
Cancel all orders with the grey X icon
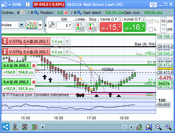pyautogui.click(x=23, y=13)
